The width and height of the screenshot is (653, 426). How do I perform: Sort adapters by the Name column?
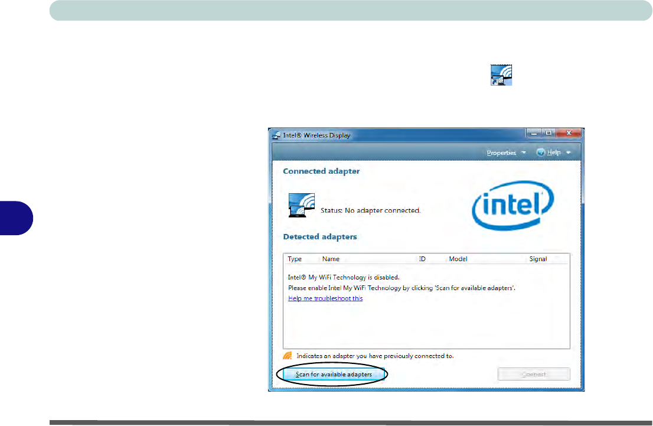[331, 259]
